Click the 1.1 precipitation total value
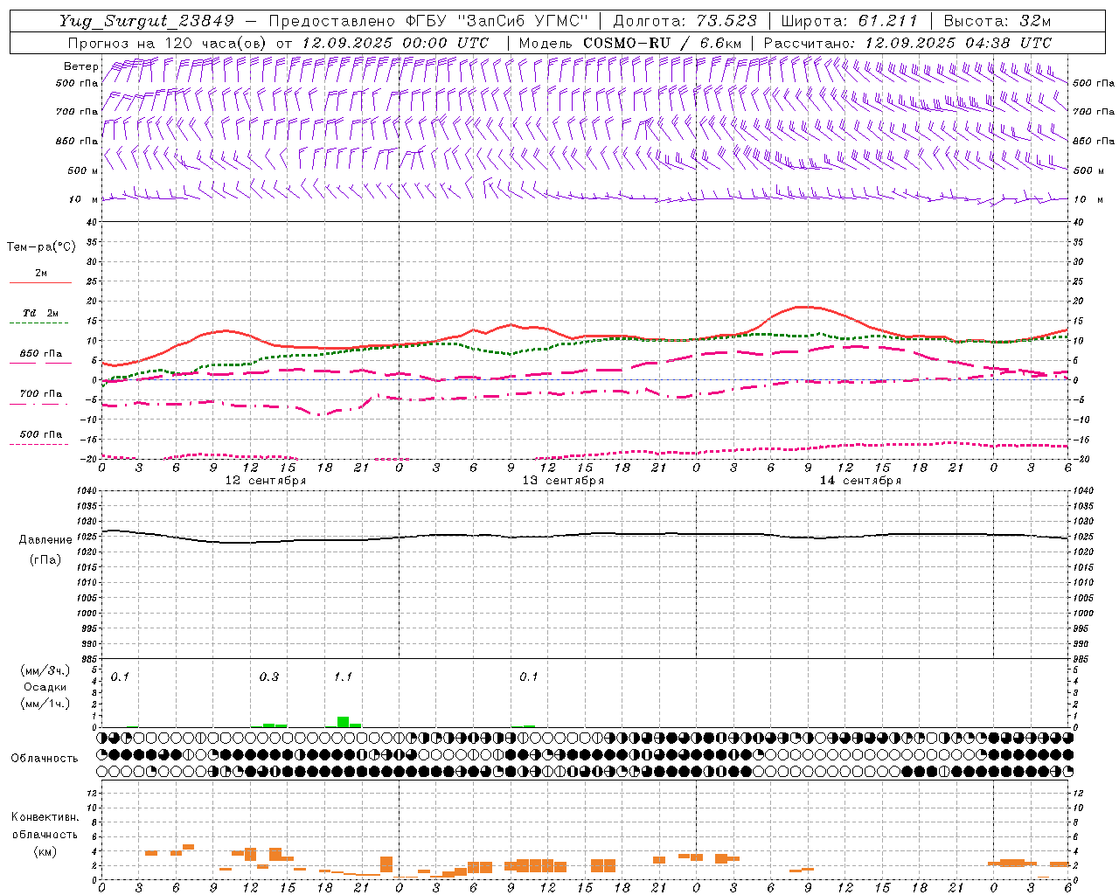The width and height of the screenshot is (1119, 895). click(343, 677)
